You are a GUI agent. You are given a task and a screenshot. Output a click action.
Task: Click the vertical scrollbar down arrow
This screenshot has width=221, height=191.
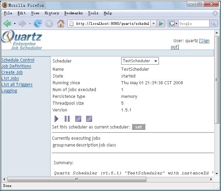coord(217,174)
